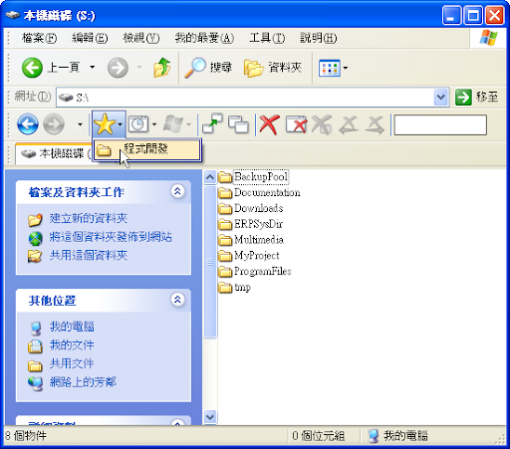The height and width of the screenshot is (449, 510).
Task: Click the yellow star Favorites icon
Action: click(x=105, y=124)
